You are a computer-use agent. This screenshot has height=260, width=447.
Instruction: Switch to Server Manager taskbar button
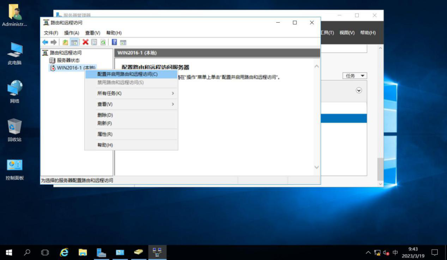(x=101, y=252)
